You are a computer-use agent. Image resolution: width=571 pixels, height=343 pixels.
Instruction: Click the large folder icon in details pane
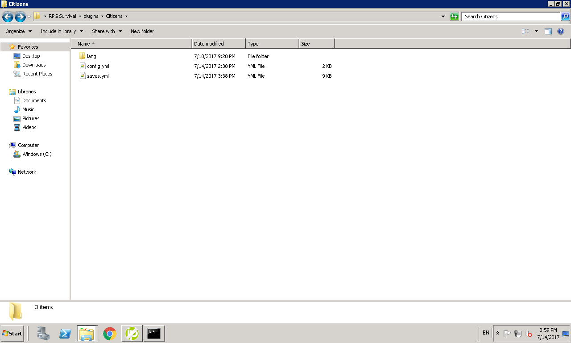point(15,311)
